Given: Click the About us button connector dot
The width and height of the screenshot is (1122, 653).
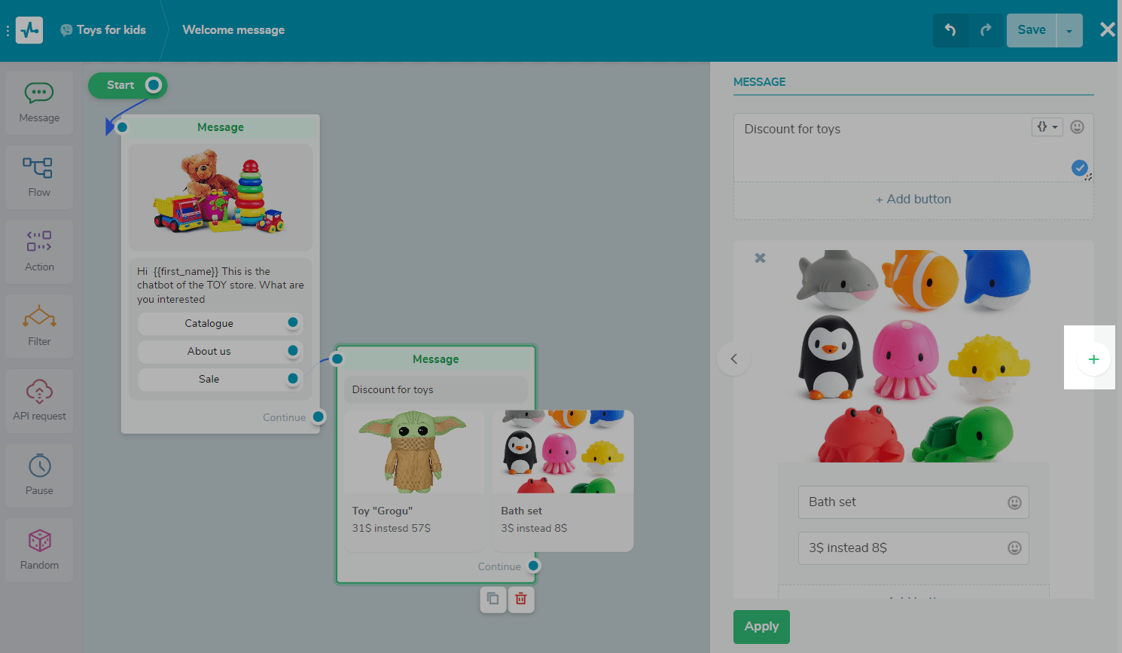Looking at the screenshot, I should 293,350.
